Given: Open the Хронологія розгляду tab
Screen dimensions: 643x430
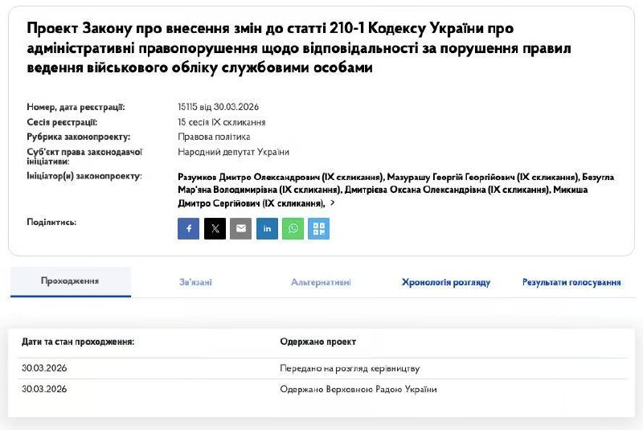Looking at the screenshot, I should 446,282.
